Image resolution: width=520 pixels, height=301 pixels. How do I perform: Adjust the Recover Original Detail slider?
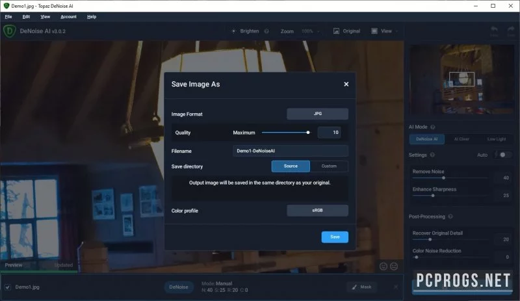[430, 239]
